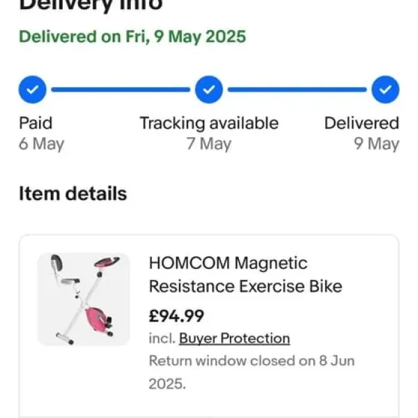Click the Paid step checkmark icon
This screenshot has width=418, height=418.
(x=32, y=89)
